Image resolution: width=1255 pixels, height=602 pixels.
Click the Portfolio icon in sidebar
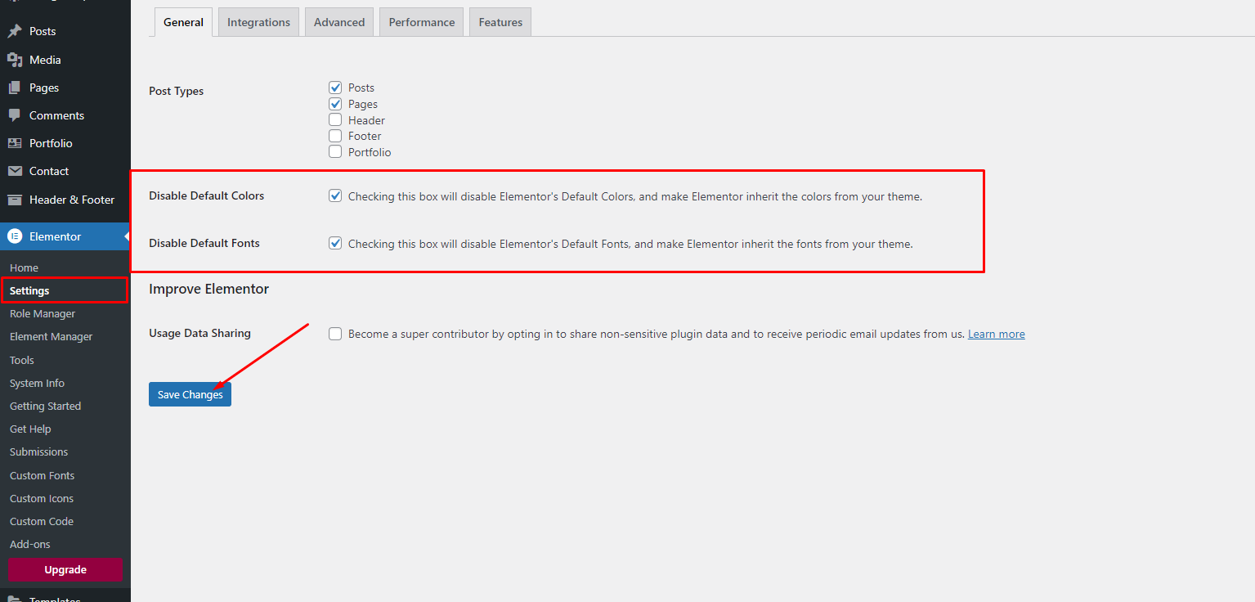[x=15, y=143]
